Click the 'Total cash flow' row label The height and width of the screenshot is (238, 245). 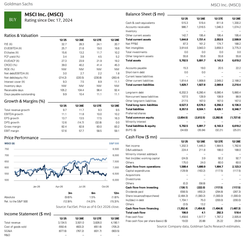136,213
